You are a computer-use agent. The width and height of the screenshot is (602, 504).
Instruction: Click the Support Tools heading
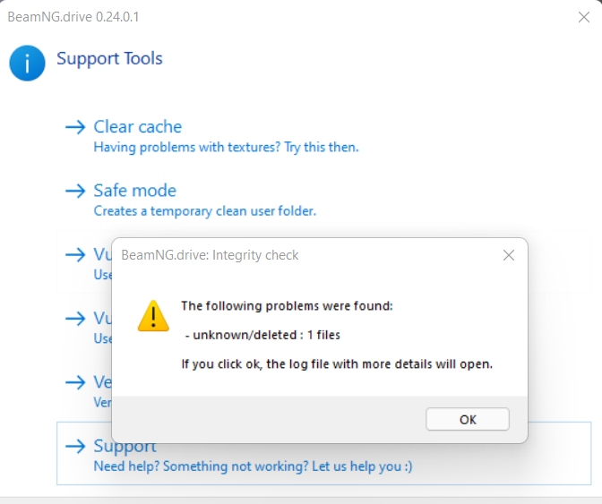[110, 59]
